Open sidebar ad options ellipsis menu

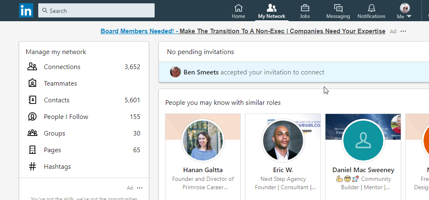(140, 188)
